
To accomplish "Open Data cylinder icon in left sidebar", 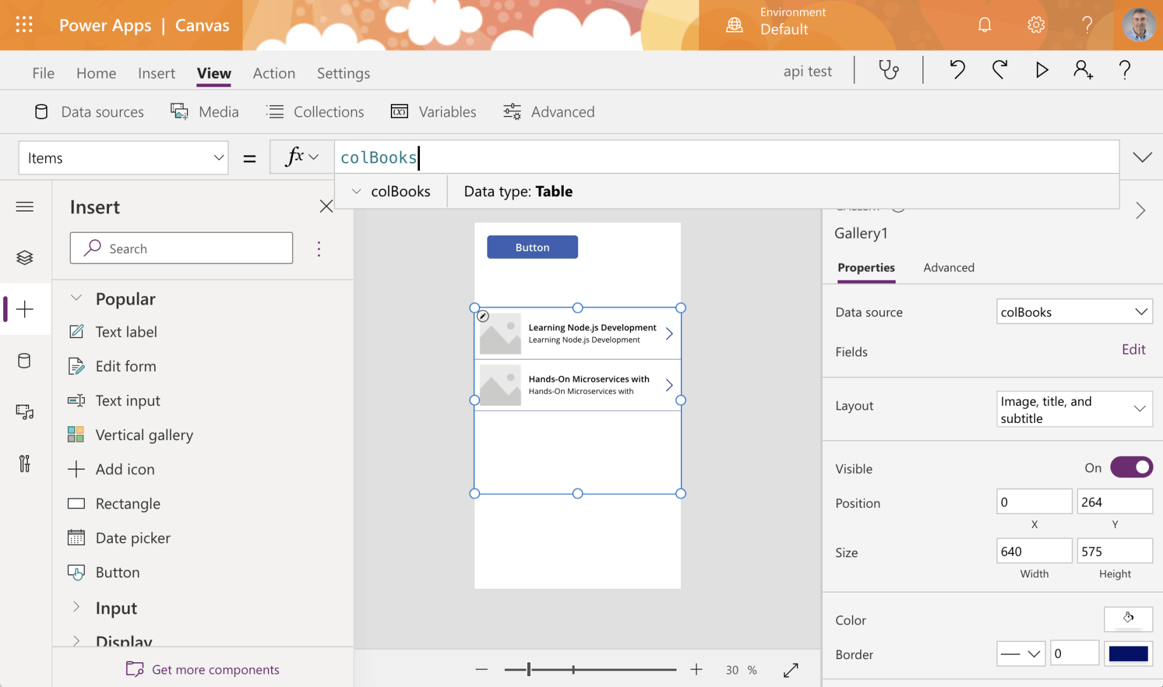I will pos(25,361).
